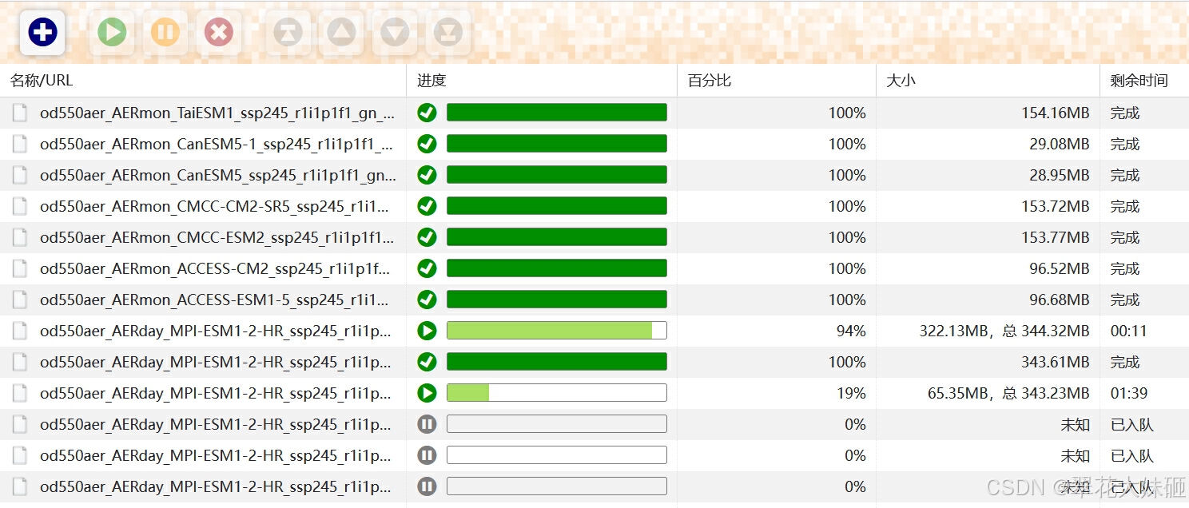Image resolution: width=1189 pixels, height=508 pixels.
Task: Move selection to top of queue
Action: coord(288,33)
